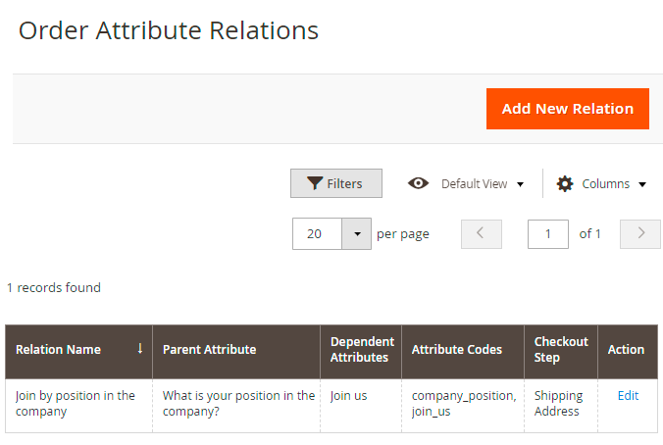
Task: Click the Relation Name column header
Action: [59, 350]
